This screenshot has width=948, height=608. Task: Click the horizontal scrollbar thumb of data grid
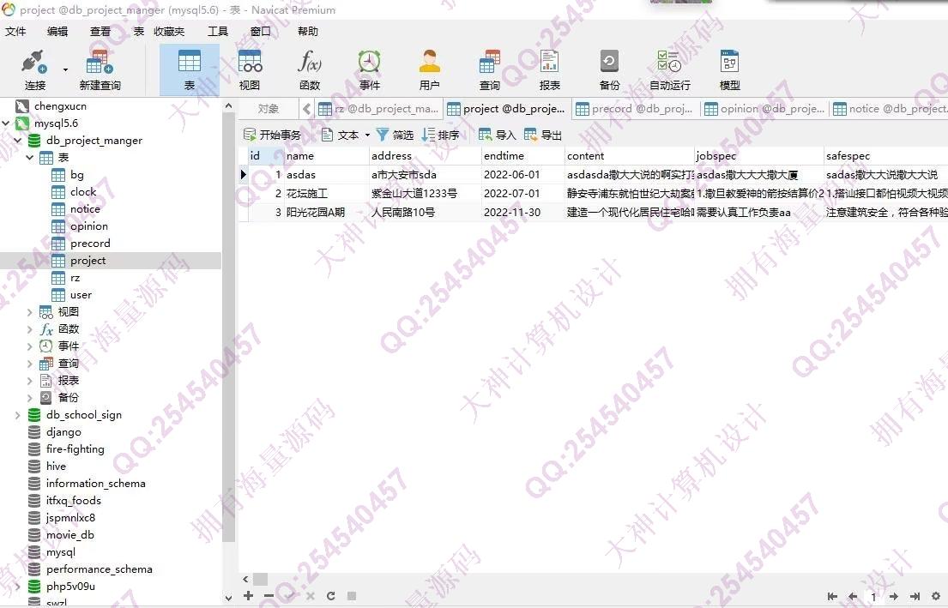click(260, 579)
